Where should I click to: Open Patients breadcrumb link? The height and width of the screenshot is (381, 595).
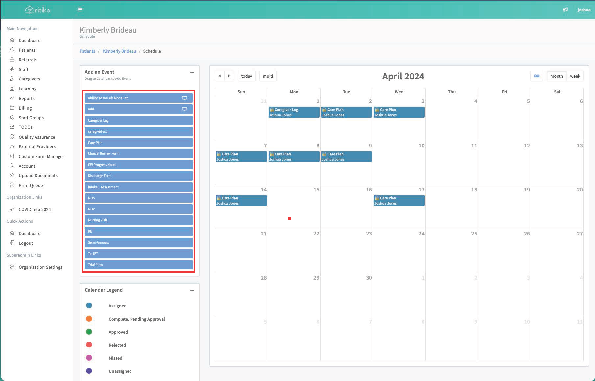coord(87,51)
